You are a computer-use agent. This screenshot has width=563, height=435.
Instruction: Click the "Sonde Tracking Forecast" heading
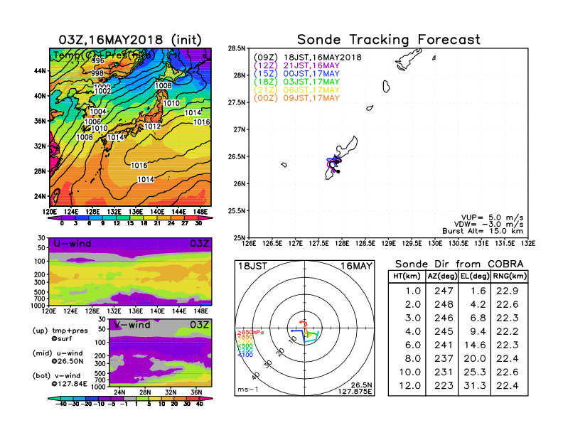389,40
